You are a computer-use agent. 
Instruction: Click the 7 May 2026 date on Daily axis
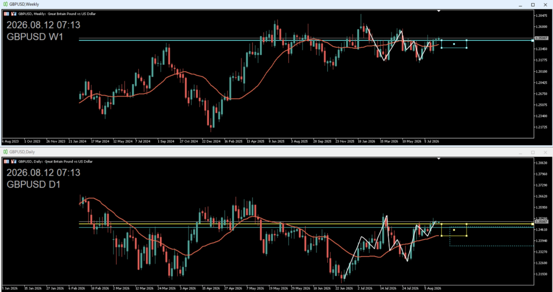(255, 288)
